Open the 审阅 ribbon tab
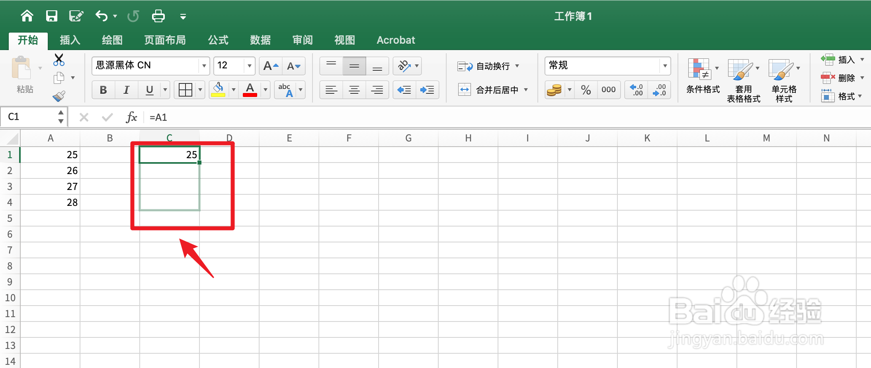This screenshot has width=871, height=368. [x=303, y=40]
